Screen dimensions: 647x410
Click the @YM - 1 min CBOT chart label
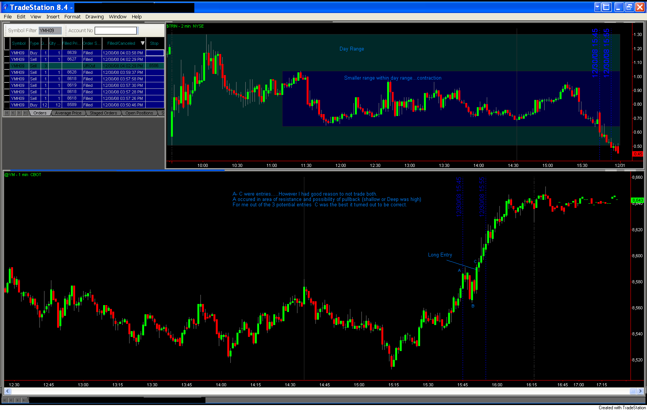23,175
